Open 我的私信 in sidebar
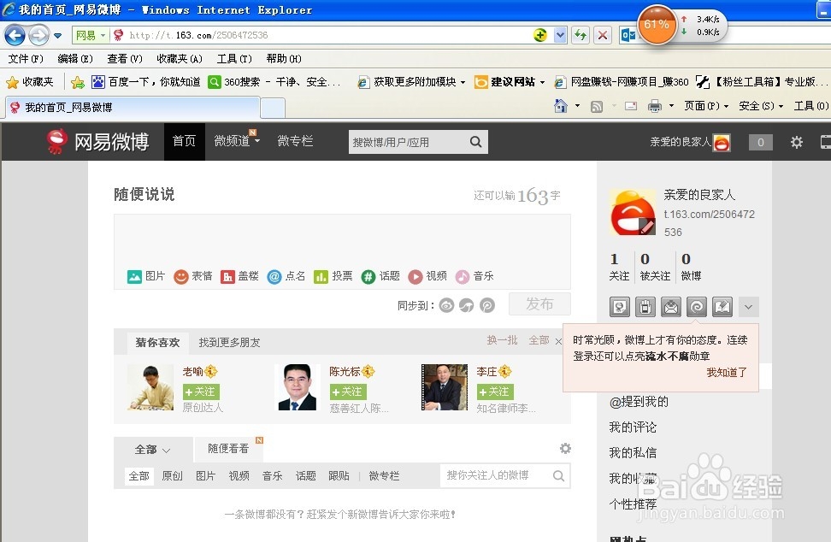The image size is (831, 542). 633,452
